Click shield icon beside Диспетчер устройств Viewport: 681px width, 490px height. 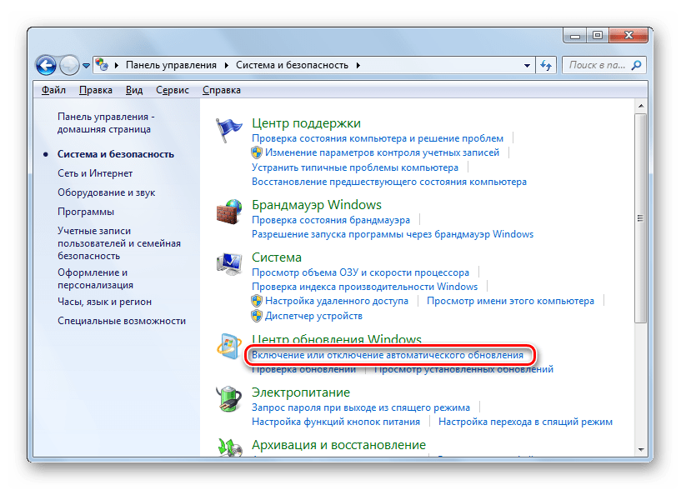[257, 316]
